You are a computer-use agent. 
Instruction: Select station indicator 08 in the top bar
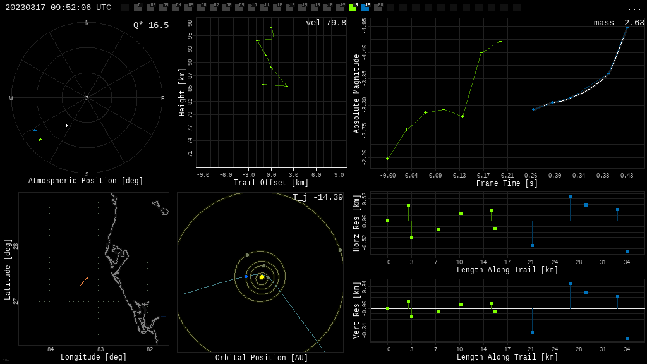226,7
